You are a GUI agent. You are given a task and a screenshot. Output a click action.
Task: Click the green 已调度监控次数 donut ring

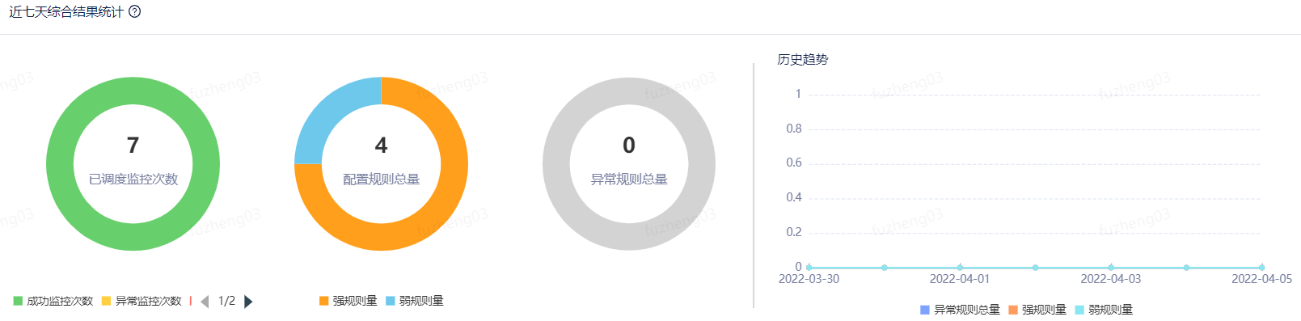tap(60, 164)
